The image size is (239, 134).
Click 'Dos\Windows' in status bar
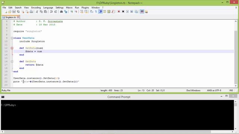click(193, 90)
